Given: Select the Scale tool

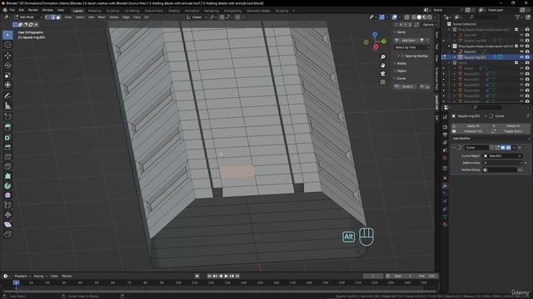Looking at the screenshot, I should pos(7,75).
